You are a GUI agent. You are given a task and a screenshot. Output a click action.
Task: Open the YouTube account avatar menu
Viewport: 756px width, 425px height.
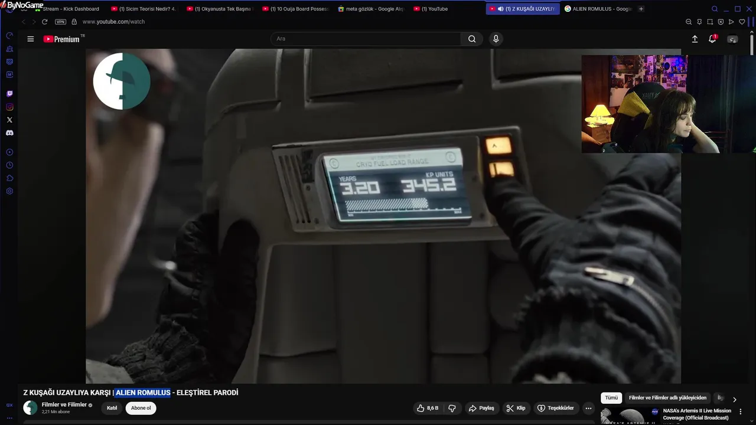(732, 39)
